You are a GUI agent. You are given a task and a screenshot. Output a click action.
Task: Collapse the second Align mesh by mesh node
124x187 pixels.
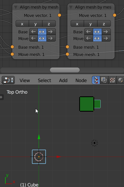pos(71,7)
